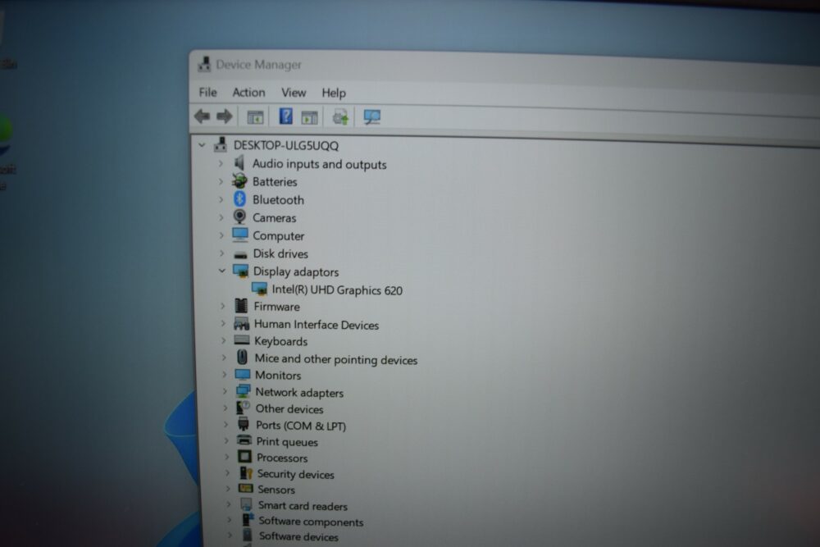
Task: Select the Software components icon
Action: click(x=248, y=520)
